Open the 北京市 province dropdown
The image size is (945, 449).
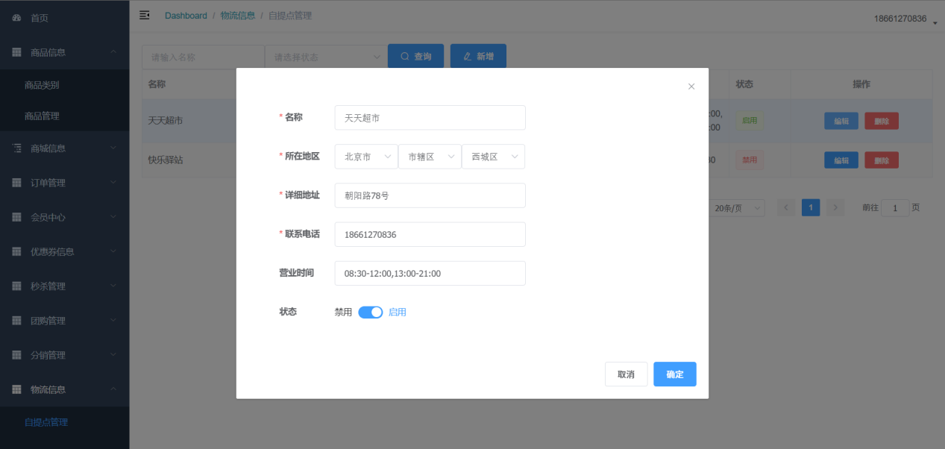click(366, 157)
